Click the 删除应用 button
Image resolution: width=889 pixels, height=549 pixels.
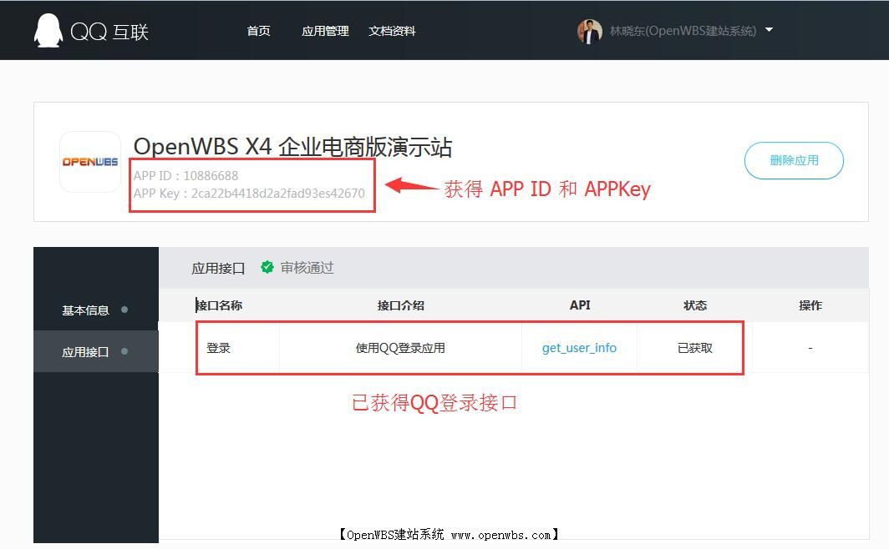[794, 160]
